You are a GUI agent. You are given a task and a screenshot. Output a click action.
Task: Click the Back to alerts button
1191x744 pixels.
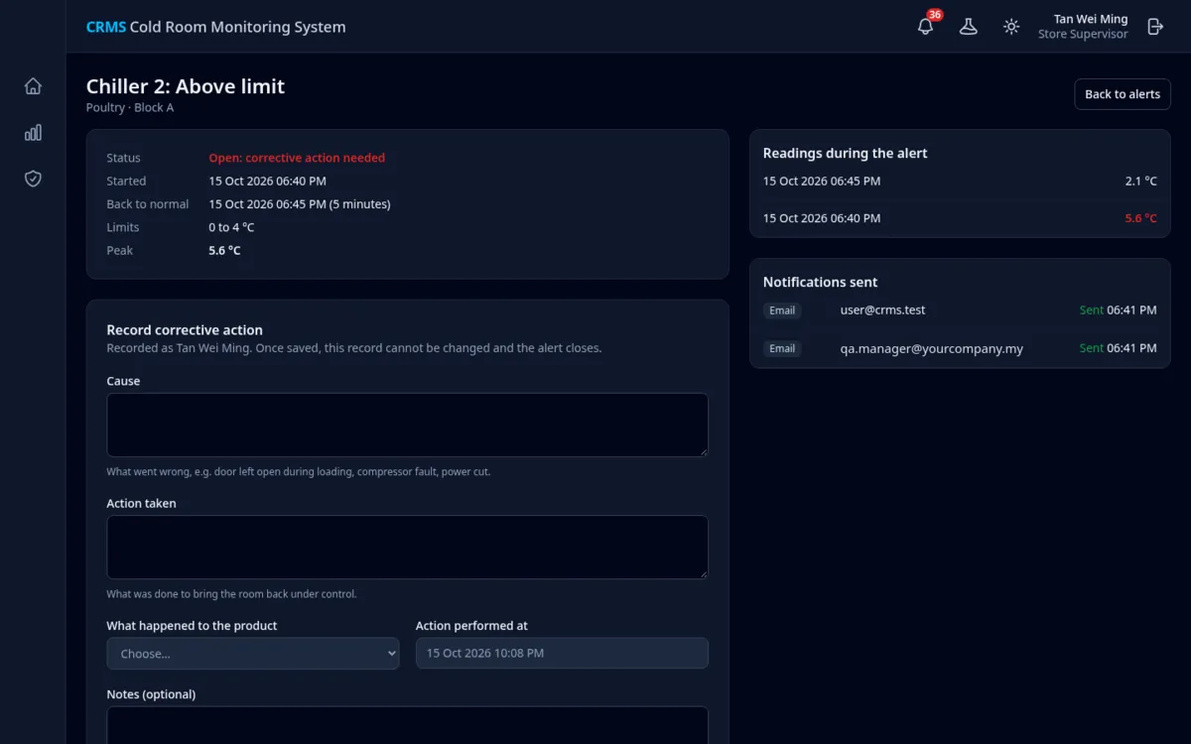1123,94
